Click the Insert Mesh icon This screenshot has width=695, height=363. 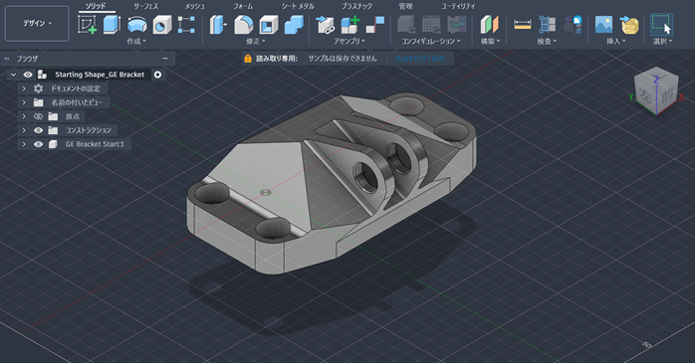coord(629,25)
